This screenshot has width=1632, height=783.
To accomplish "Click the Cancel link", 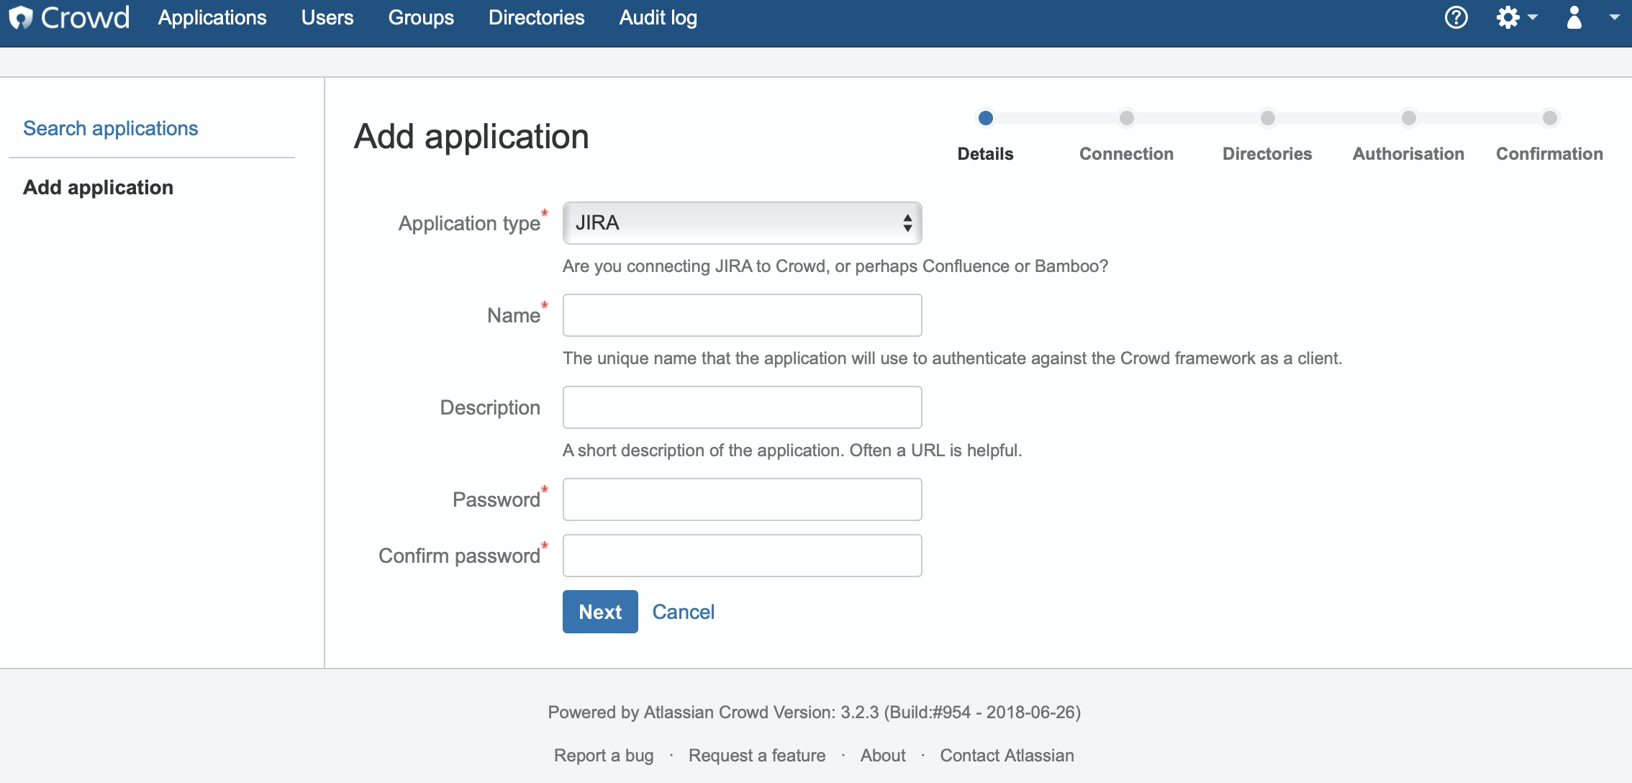I will pos(683,612).
